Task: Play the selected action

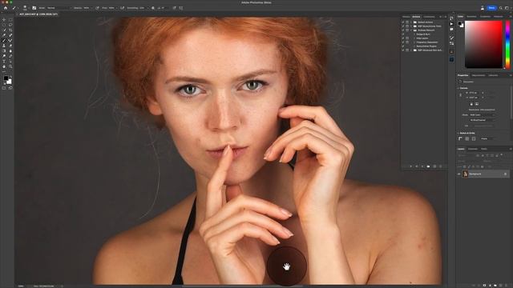Action: pyautogui.click(x=422, y=166)
